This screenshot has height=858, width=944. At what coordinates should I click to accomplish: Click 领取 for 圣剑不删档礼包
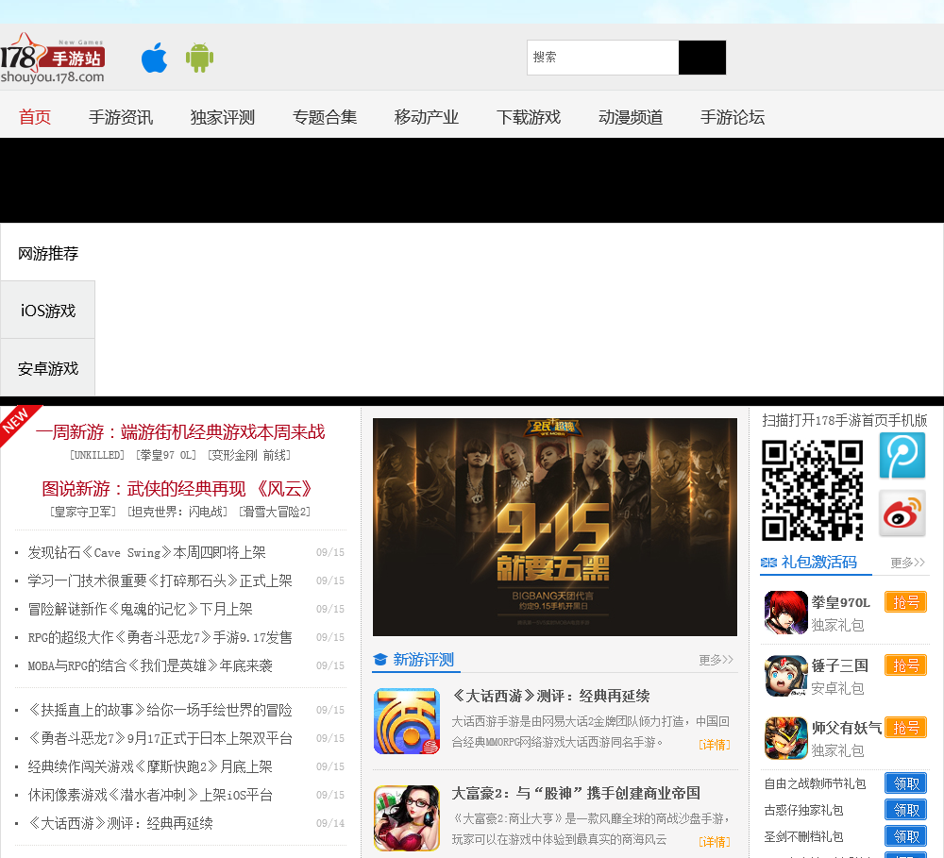point(905,836)
